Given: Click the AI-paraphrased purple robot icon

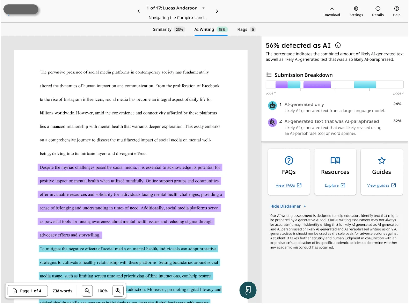Looking at the screenshot, I should [x=272, y=122].
